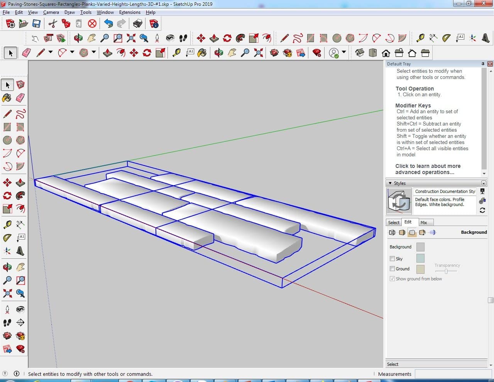Toggle Show ground from below checkbox
The height and width of the screenshot is (382, 494).
tap(392, 279)
